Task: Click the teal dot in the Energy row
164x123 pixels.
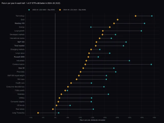Action: (x=91, y=27)
